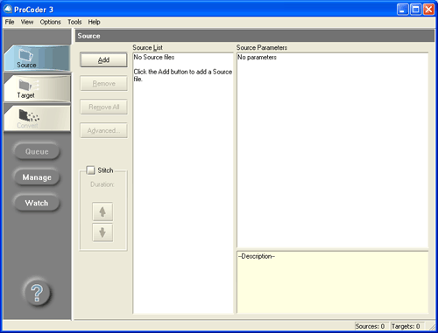438x333 pixels.
Task: Click the 'Source List' label
Action: [x=147, y=47]
